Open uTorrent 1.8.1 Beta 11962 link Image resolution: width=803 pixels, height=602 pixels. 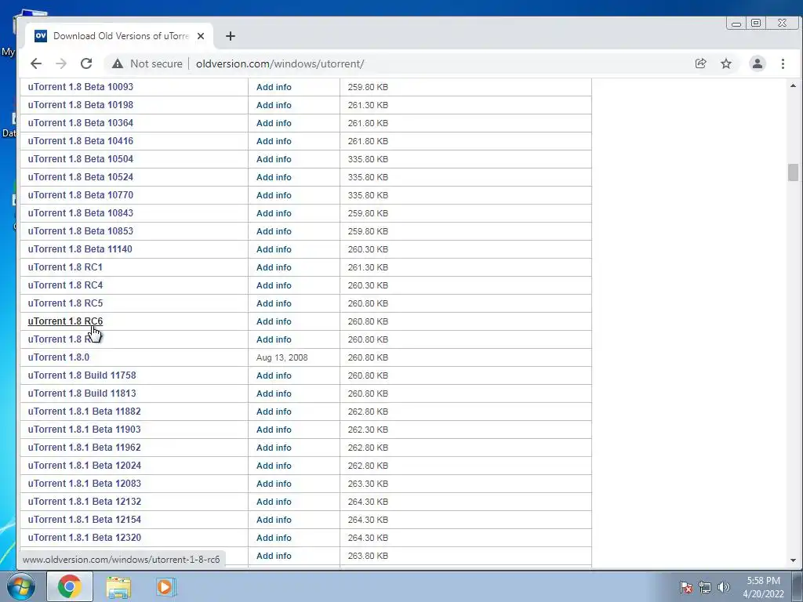point(85,448)
